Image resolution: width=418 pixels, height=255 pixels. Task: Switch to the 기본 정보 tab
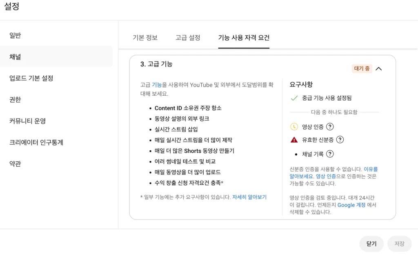[145, 38]
